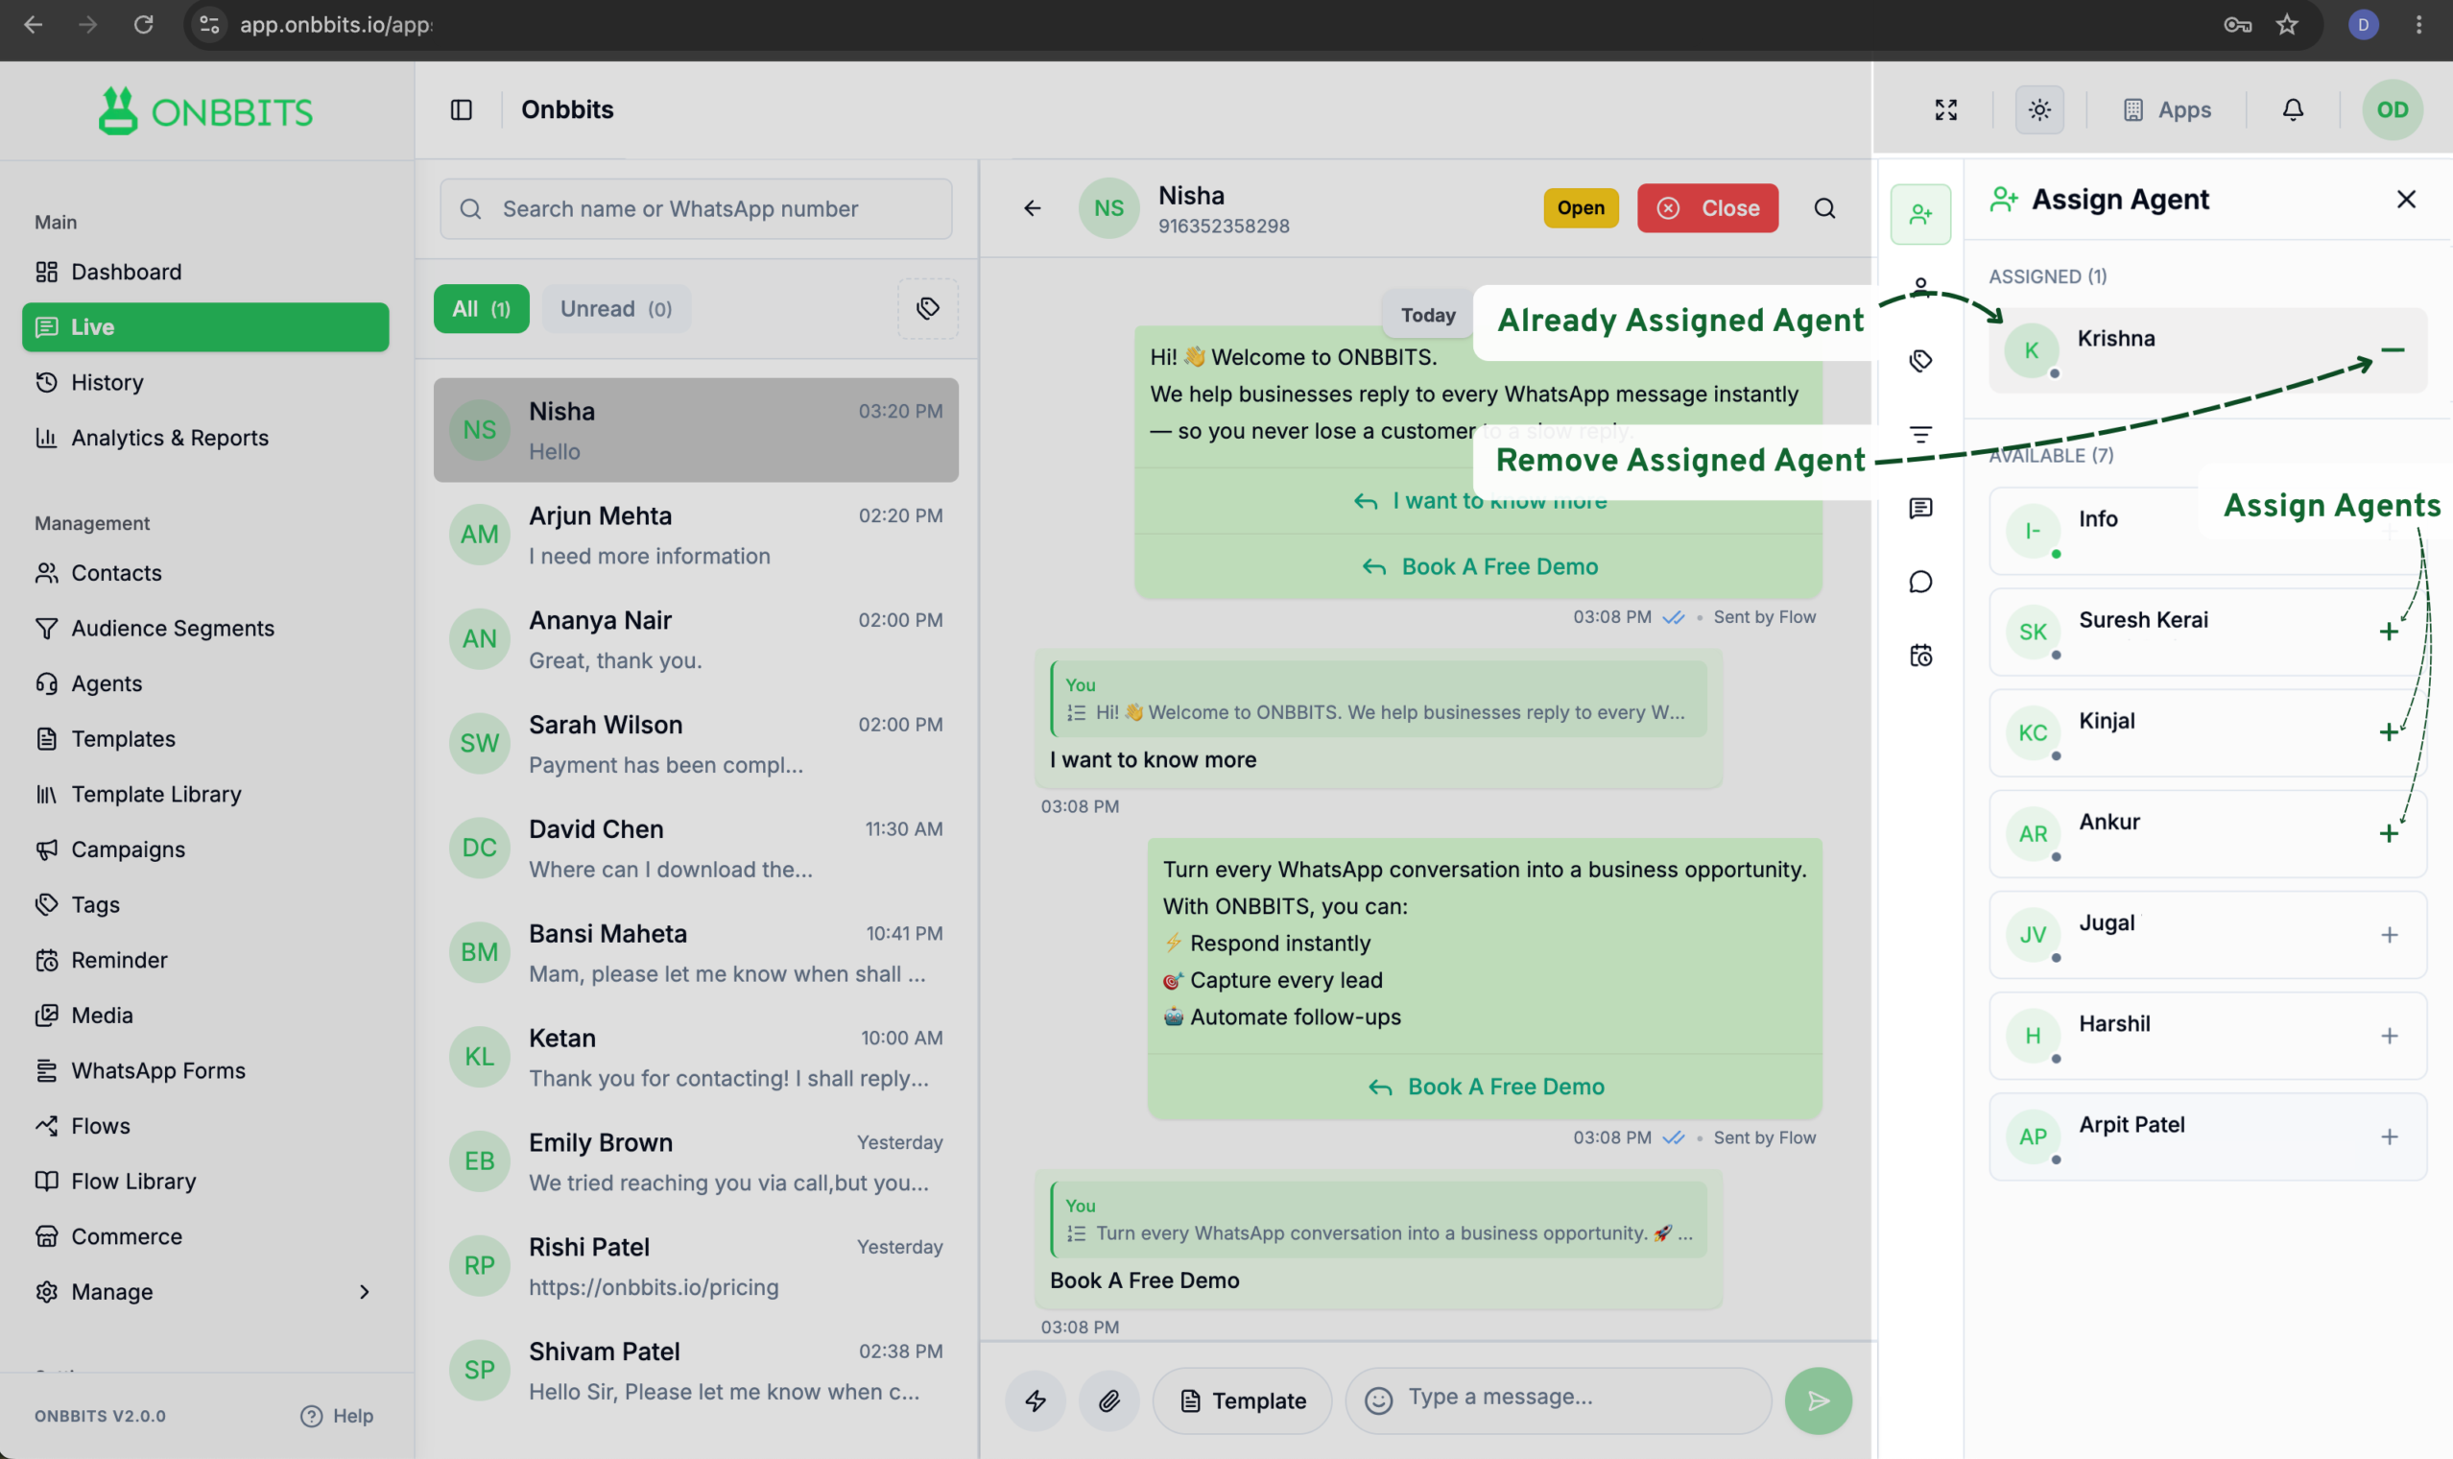Click the ONBBITS logo
The width and height of the screenshot is (2453, 1459).
205,111
